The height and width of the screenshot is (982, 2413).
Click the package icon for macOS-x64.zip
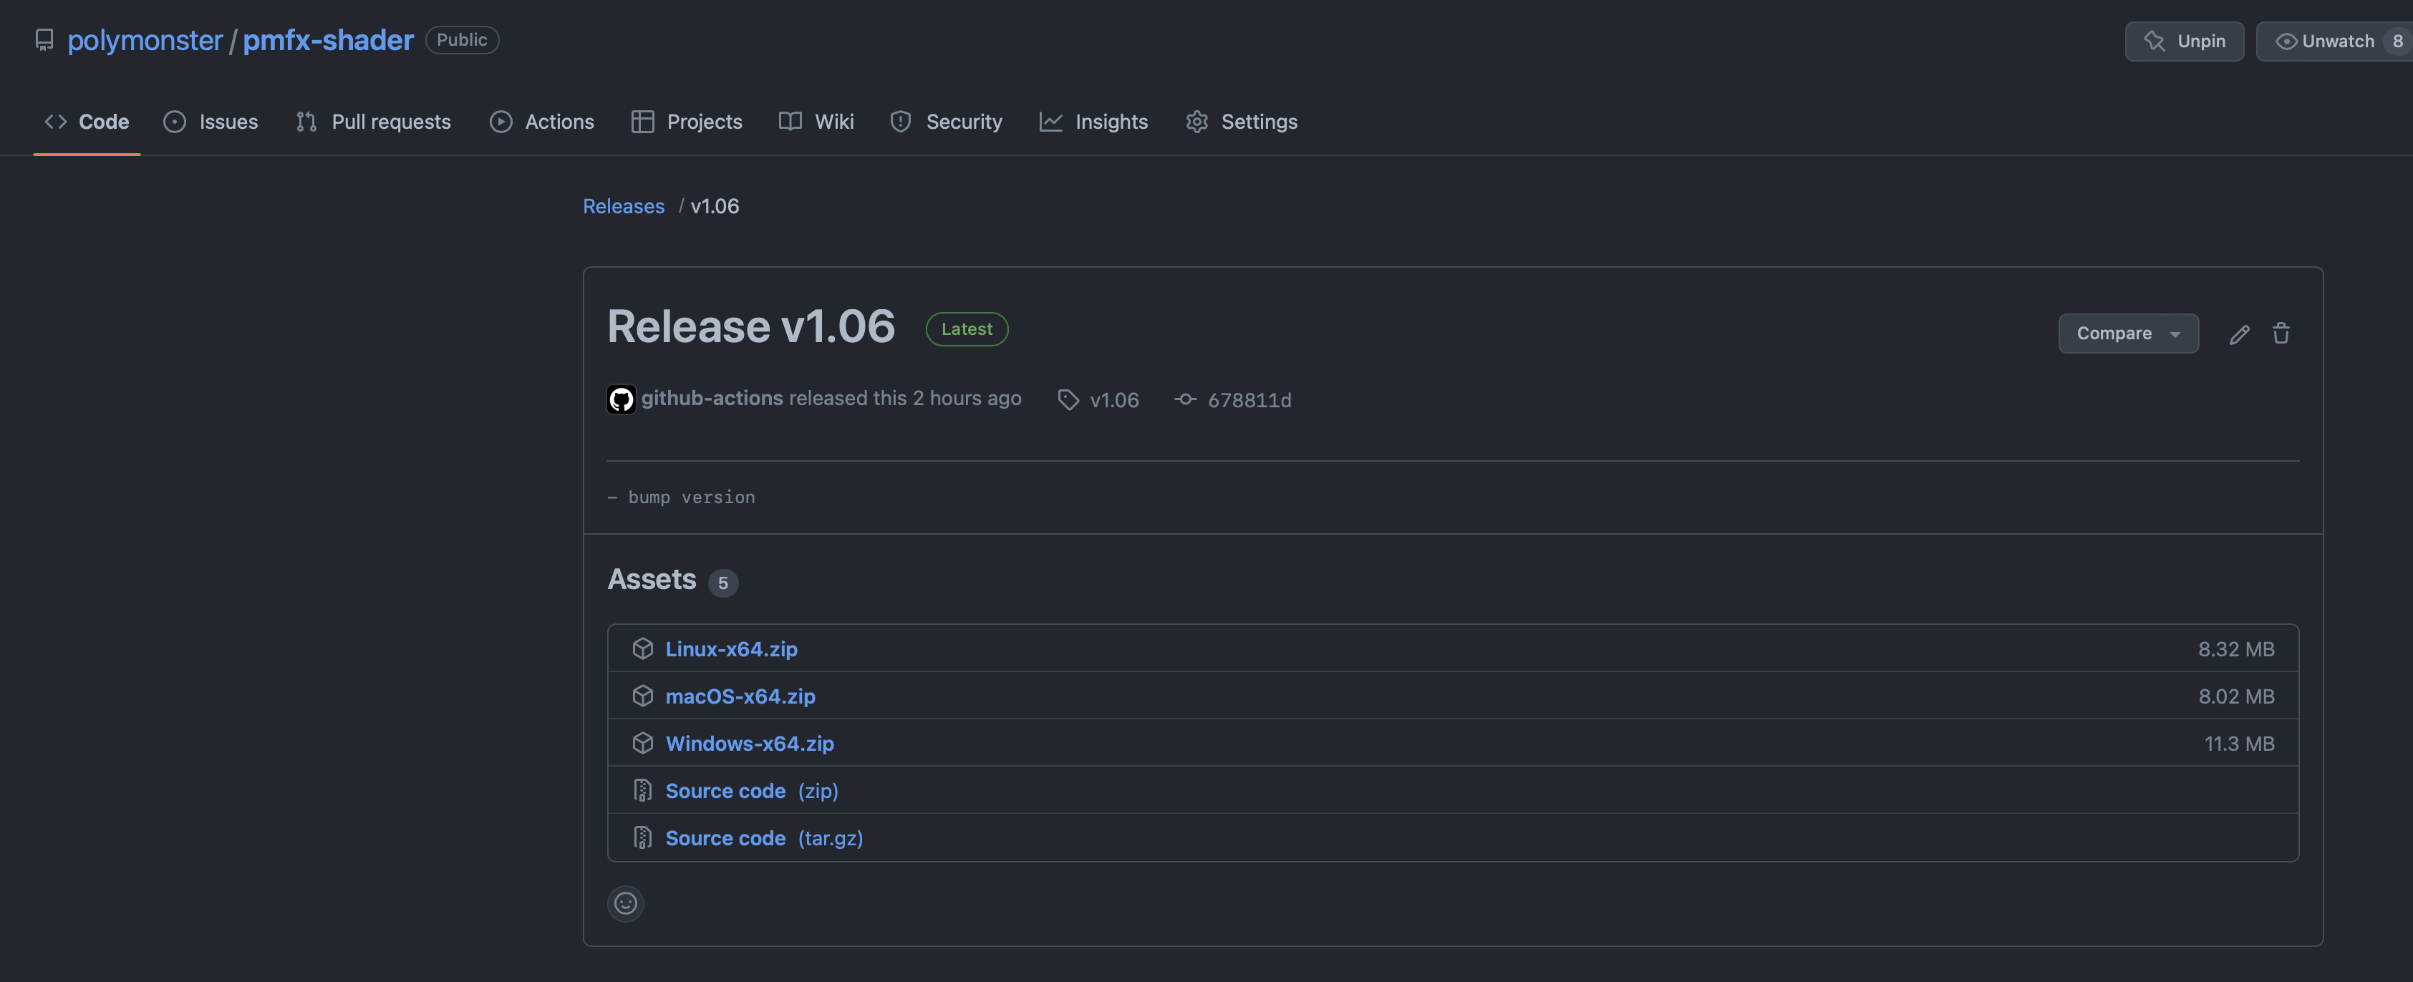642,696
